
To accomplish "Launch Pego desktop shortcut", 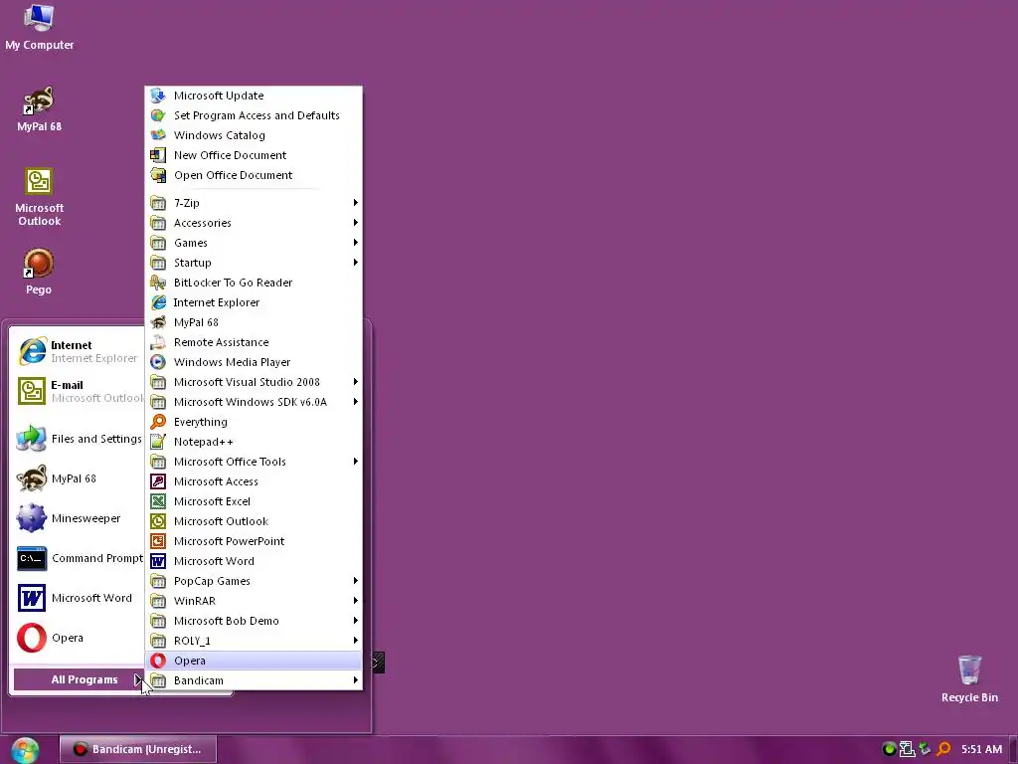I will [39, 272].
